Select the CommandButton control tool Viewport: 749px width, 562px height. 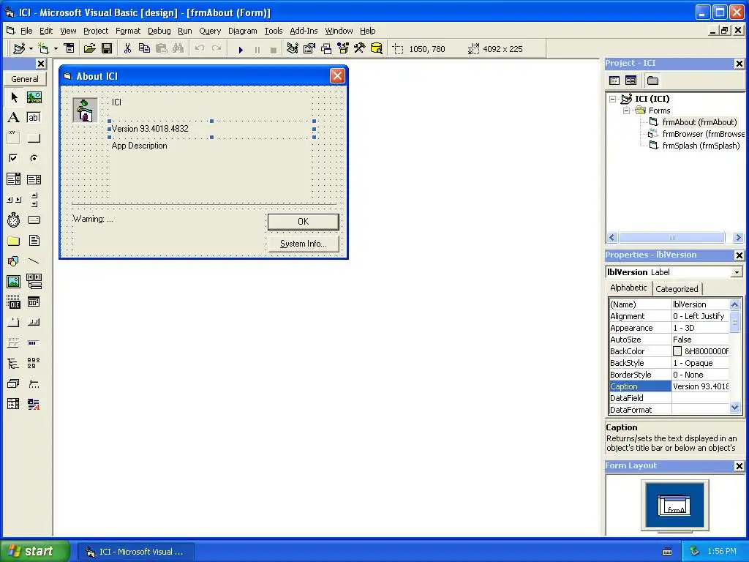(34, 138)
